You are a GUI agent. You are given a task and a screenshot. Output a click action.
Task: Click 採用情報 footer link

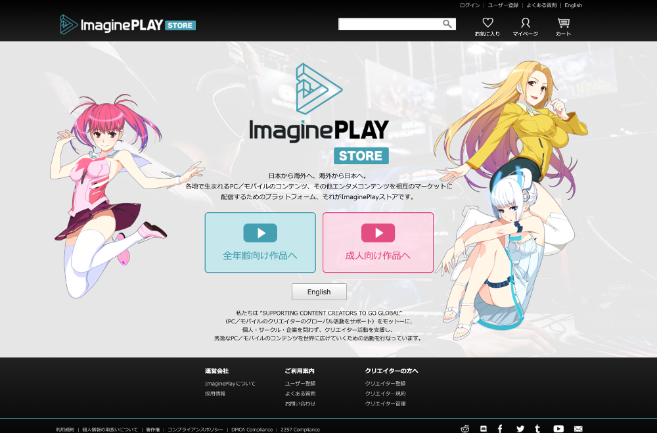click(x=215, y=394)
